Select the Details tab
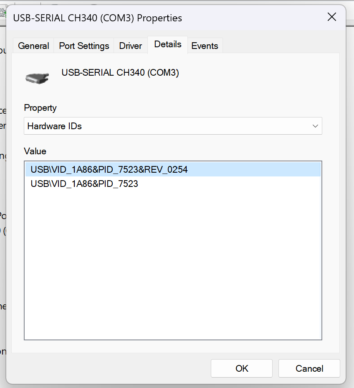The image size is (354, 388). tap(168, 44)
